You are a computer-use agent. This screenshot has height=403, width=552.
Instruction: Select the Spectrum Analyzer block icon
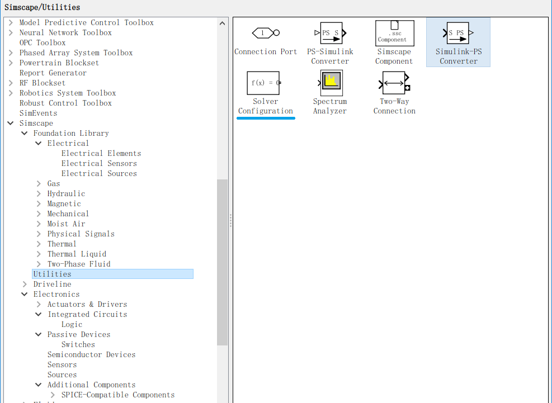pos(331,83)
